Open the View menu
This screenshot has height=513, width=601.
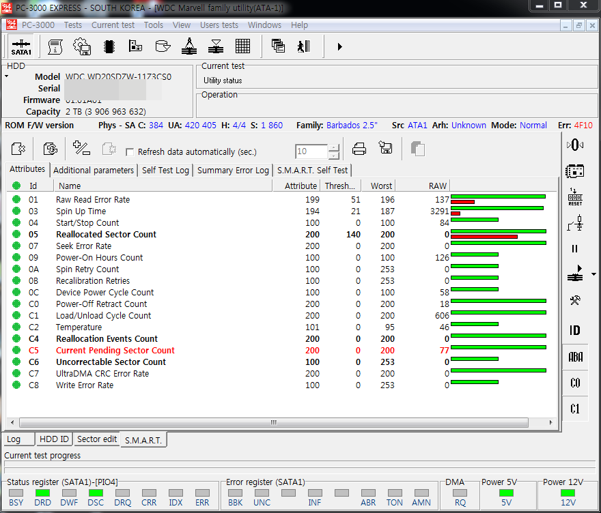tap(181, 25)
